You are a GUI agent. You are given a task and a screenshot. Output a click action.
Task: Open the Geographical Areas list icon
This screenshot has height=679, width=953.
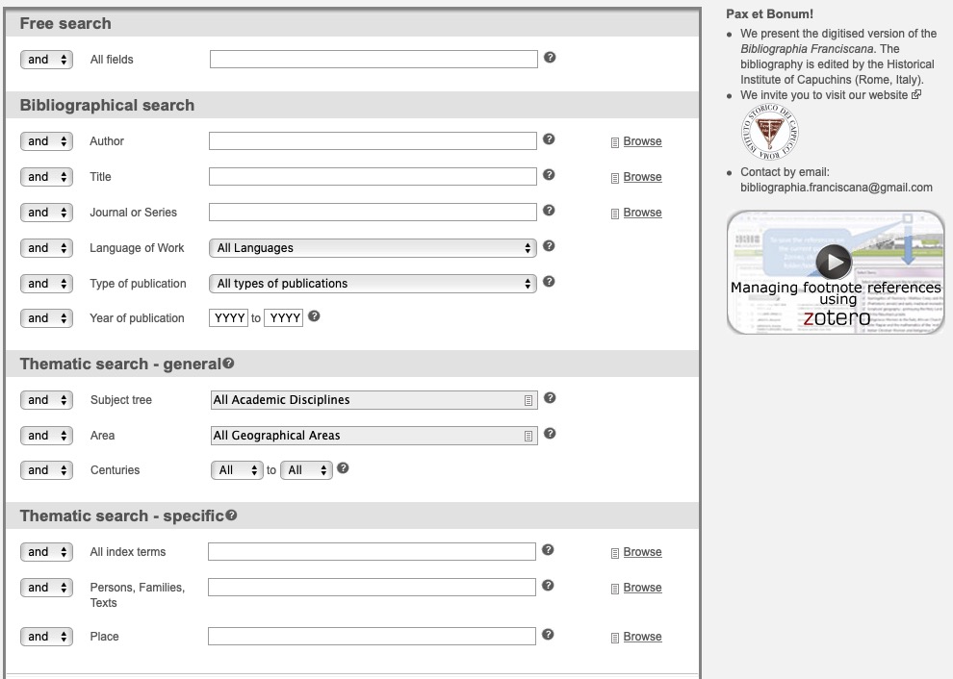click(528, 436)
